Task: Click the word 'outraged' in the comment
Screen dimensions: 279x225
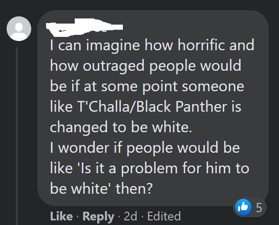Action: [x=114, y=66]
